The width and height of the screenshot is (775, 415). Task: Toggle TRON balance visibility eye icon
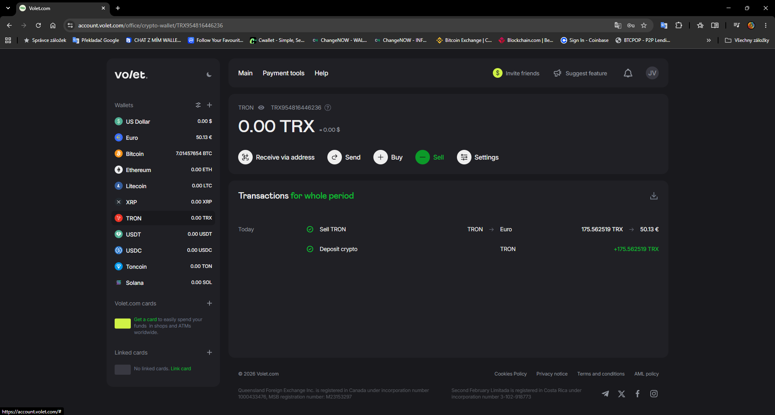tap(261, 108)
